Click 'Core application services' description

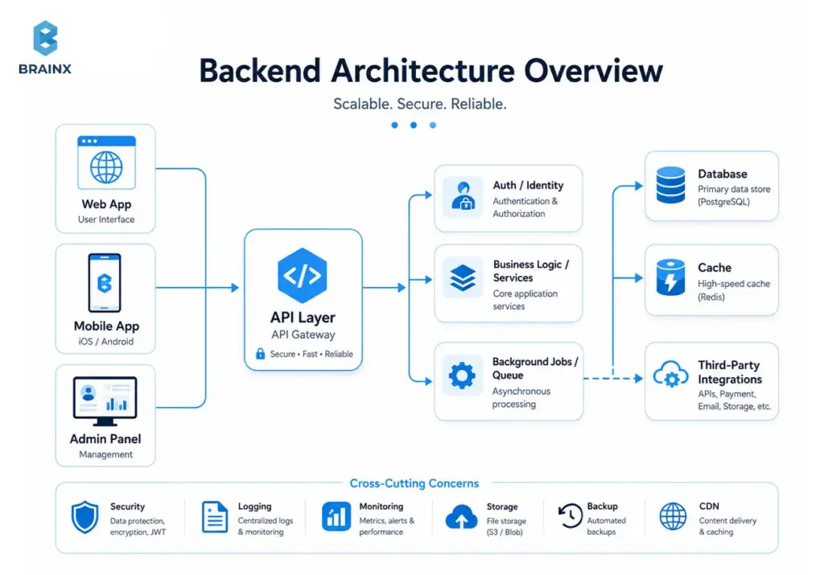point(525,300)
